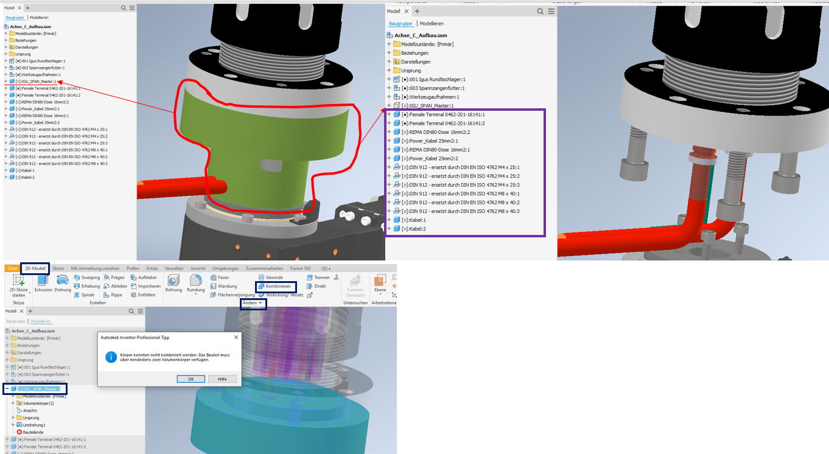829x454 pixels.
Task: Select Achse_C_Aufbau.iam root in top-left browser
Action: [26, 26]
